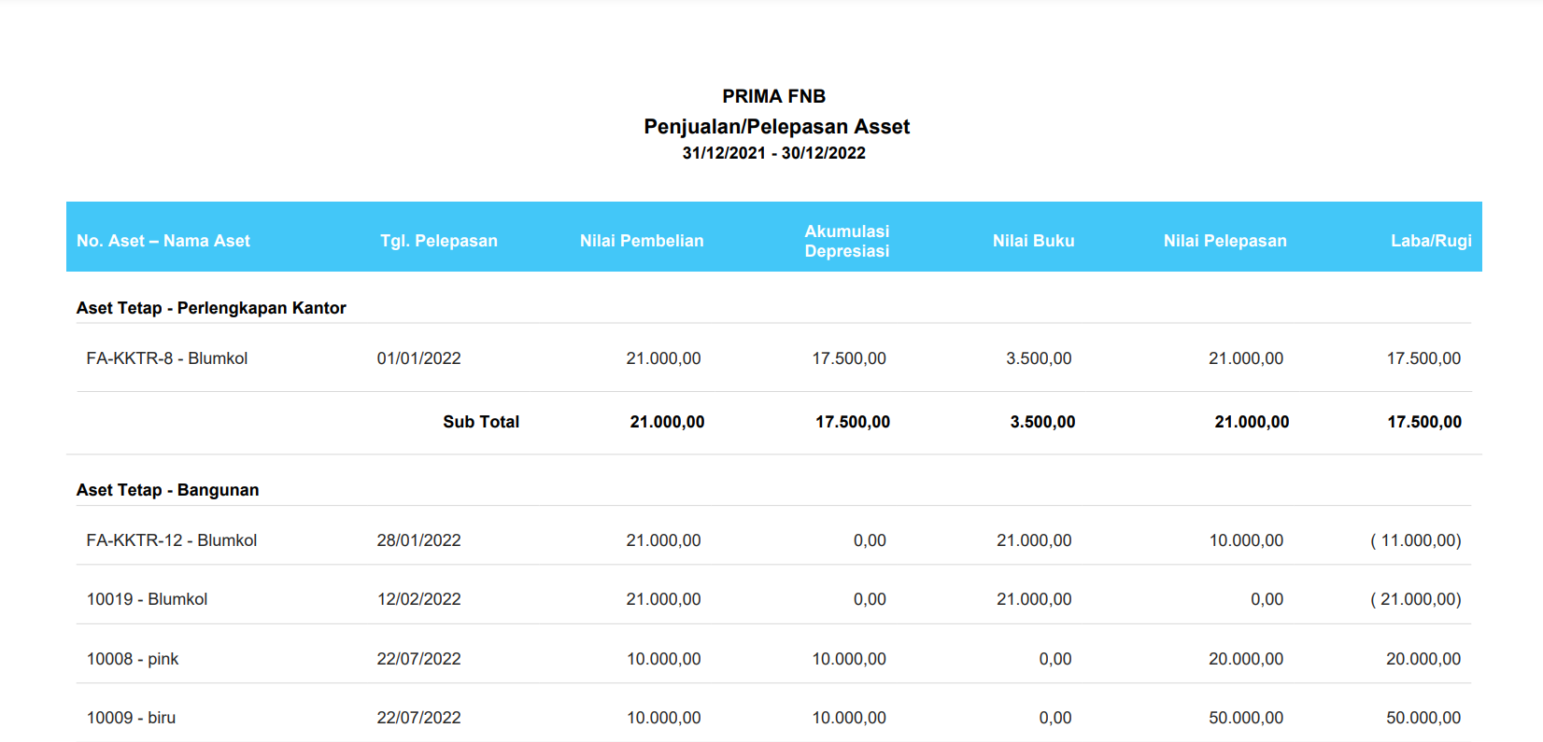Click the FA-KKTR-12 - Blumkol asset name
This screenshot has width=1543, height=742.
coord(172,540)
